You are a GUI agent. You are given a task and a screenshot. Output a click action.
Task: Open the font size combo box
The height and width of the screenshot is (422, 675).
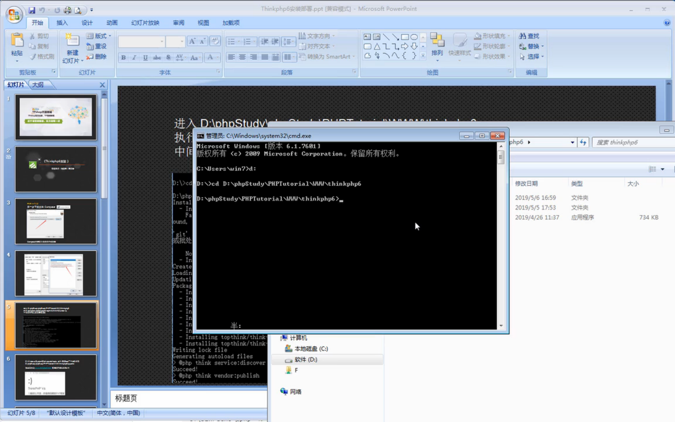tap(175, 41)
